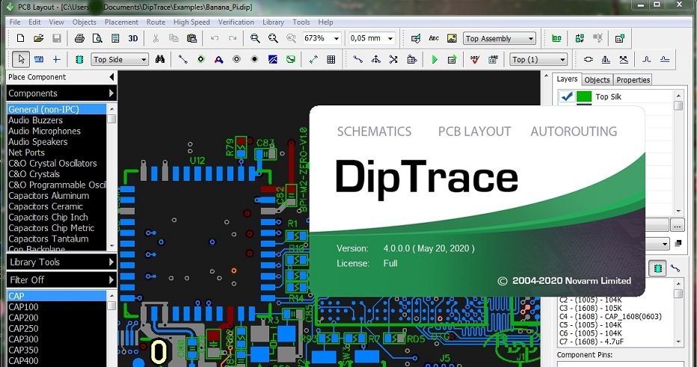This screenshot has width=697, height=367.
Task: Click the binoculars find icon
Action: (x=160, y=59)
